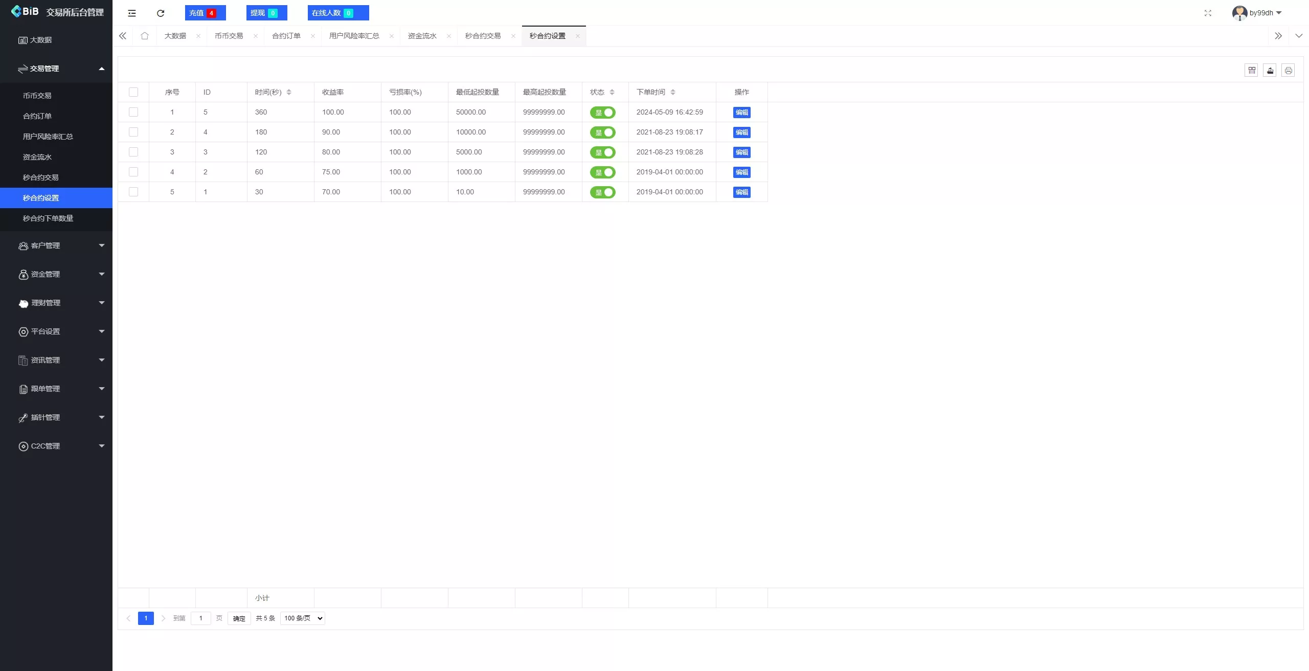
Task: Click the 充值 button showing badge 4
Action: point(205,13)
